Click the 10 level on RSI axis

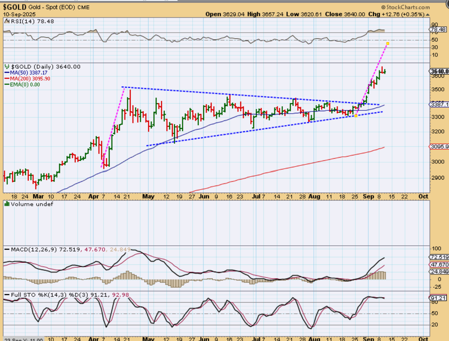coord(434,55)
